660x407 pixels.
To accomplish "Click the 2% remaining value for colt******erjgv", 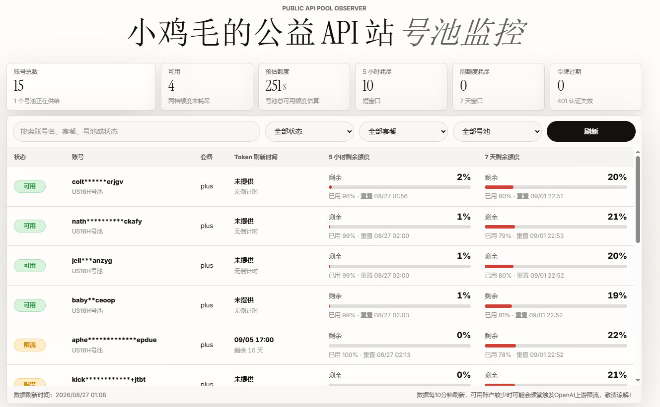I will point(464,177).
